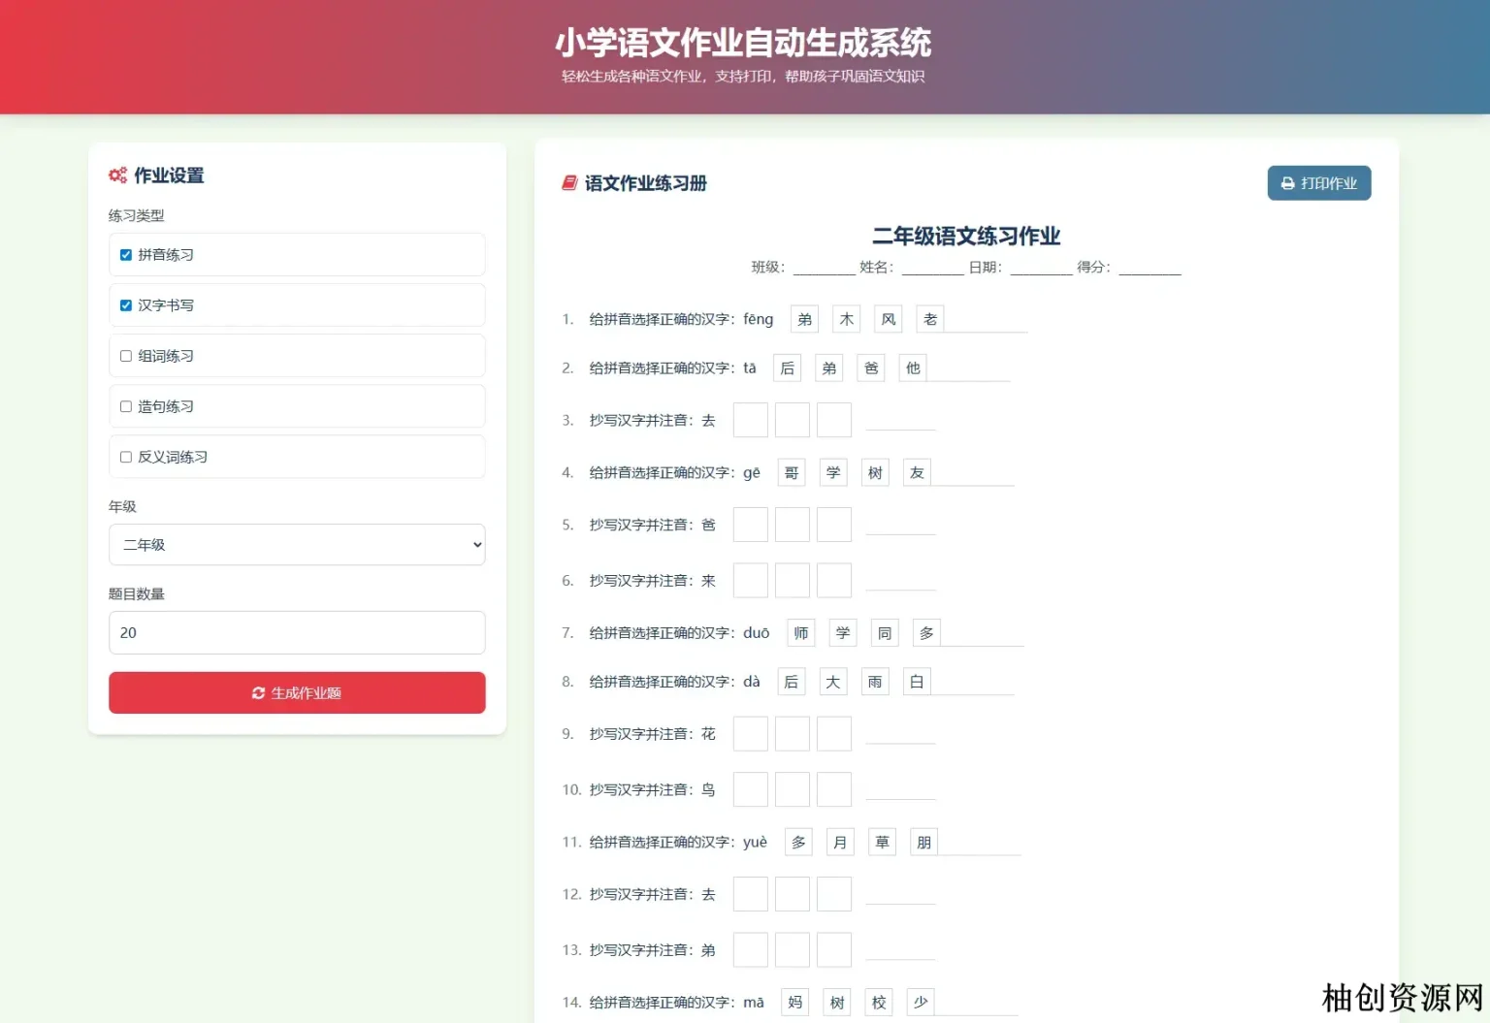
Task: Select character 弟 in question 1
Action: click(x=803, y=318)
